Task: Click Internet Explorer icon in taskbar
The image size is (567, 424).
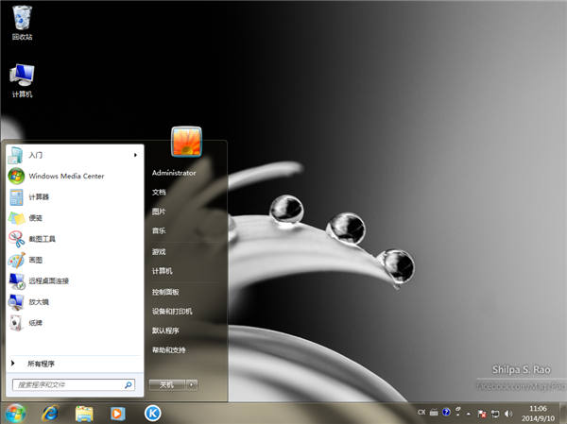Action: pos(49,413)
